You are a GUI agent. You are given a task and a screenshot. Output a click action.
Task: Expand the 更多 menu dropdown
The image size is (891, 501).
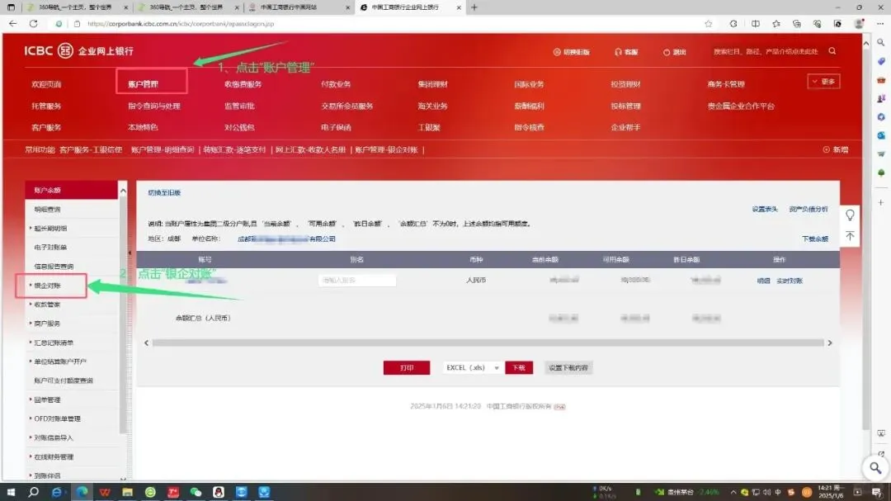pos(823,82)
